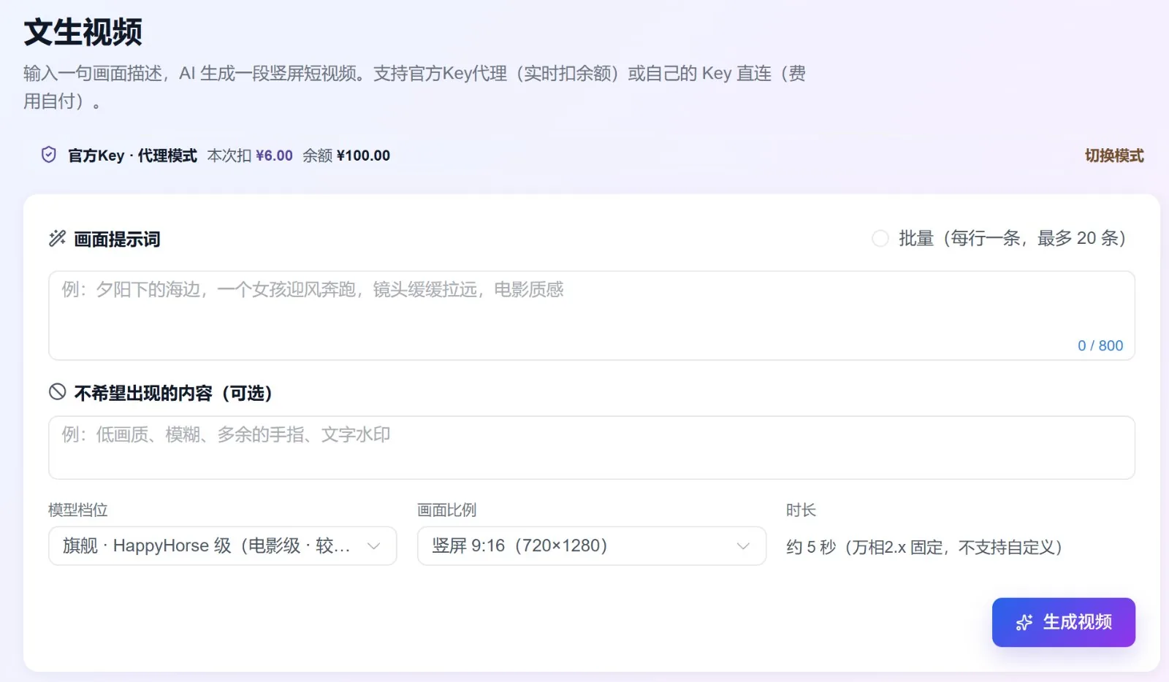This screenshot has width=1169, height=682.
Task: Click the sparkle icon in 生成视频 button
Action: [x=1024, y=622]
